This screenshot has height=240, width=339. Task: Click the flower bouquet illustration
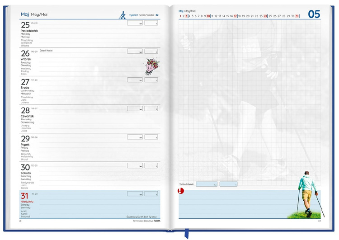tap(151, 66)
